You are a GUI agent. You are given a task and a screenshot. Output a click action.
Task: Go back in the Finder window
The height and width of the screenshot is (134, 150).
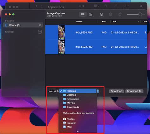coord(37,6)
